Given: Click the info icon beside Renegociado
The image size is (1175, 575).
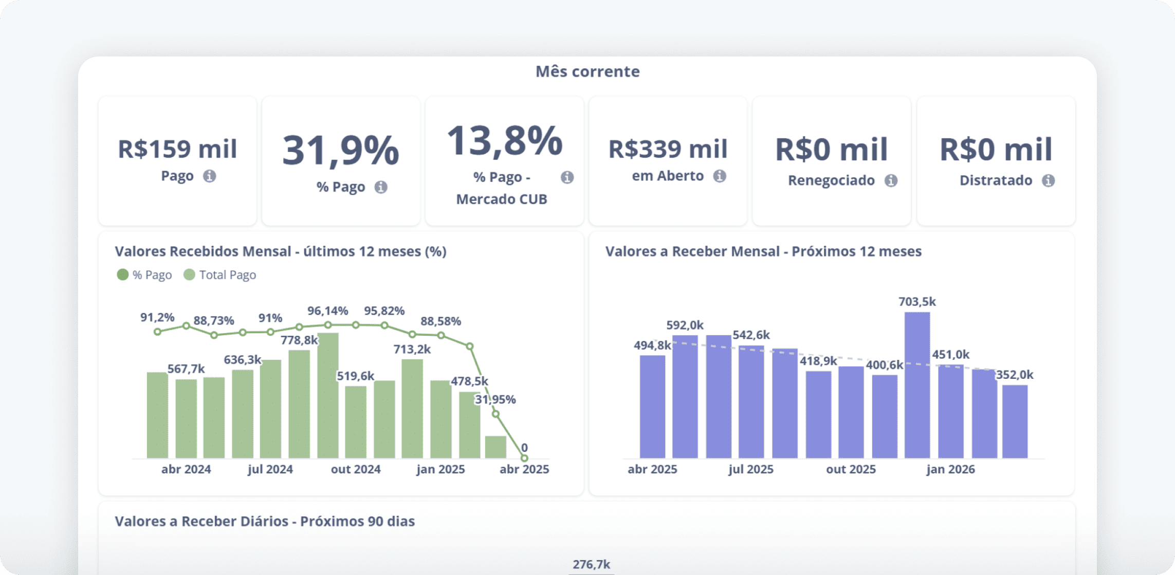Looking at the screenshot, I should [891, 181].
